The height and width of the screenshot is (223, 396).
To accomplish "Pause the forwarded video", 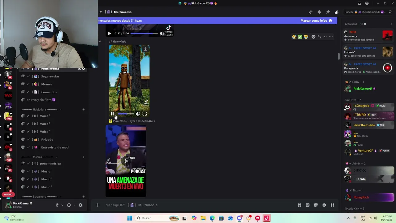I will click(112, 114).
